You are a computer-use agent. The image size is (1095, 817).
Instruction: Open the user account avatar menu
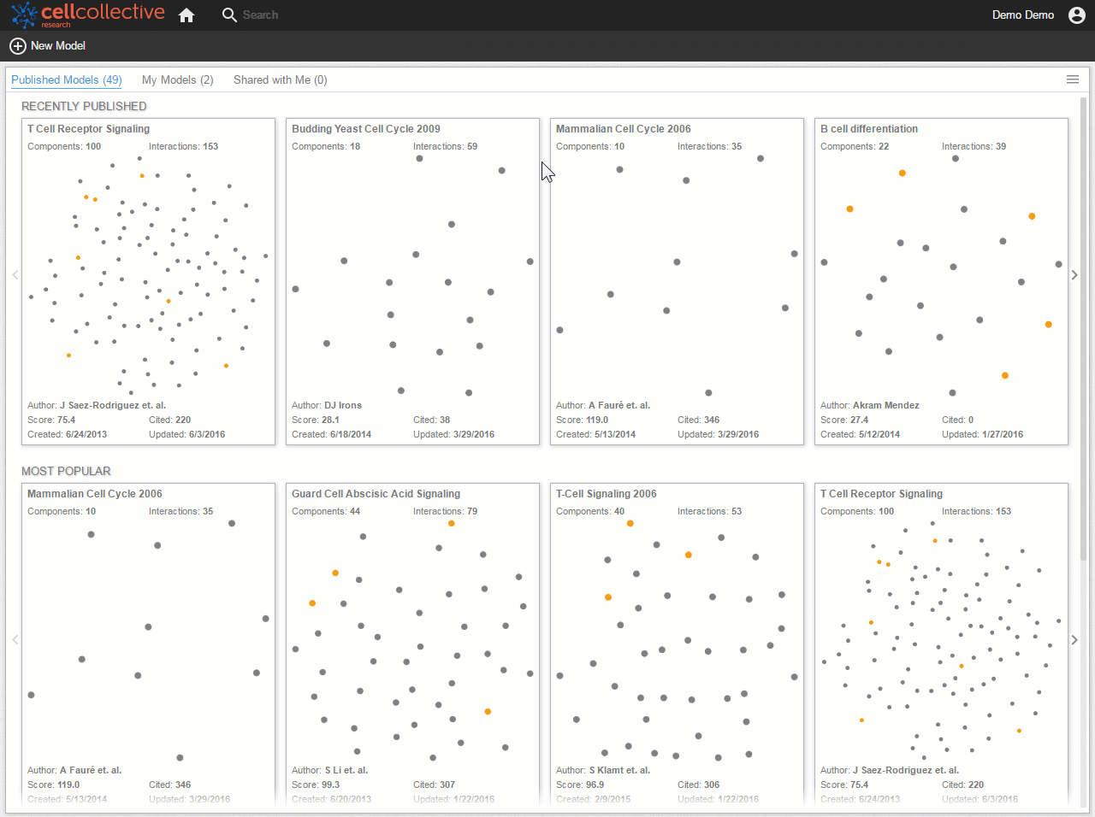[1077, 15]
